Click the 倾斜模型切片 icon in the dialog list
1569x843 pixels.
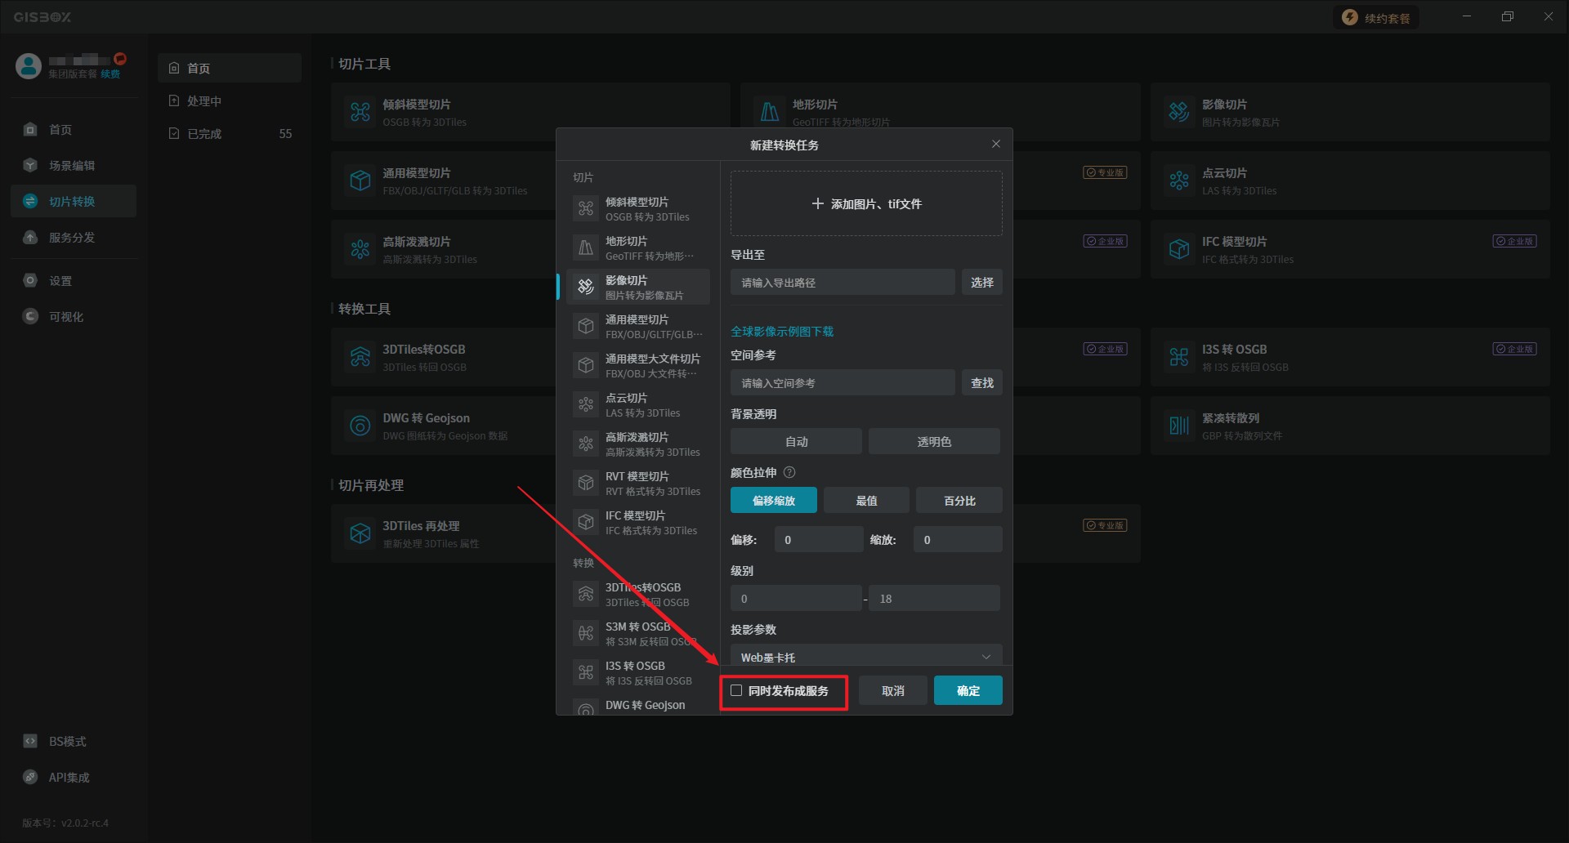(x=586, y=208)
